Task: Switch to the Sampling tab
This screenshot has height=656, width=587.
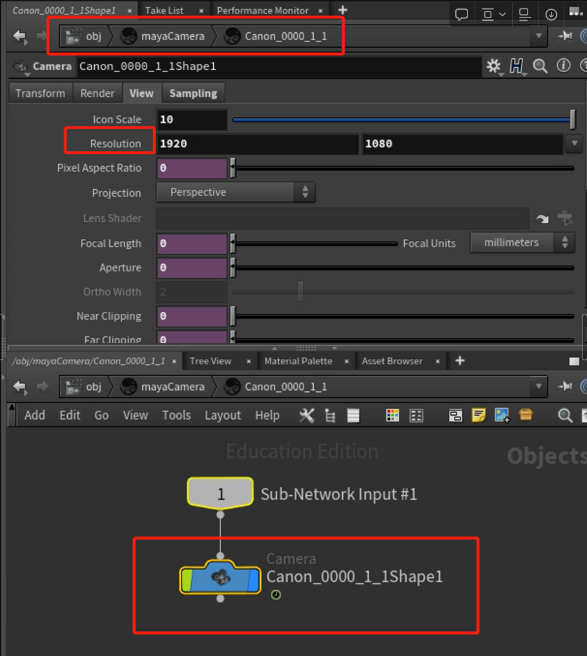Action: click(x=193, y=93)
